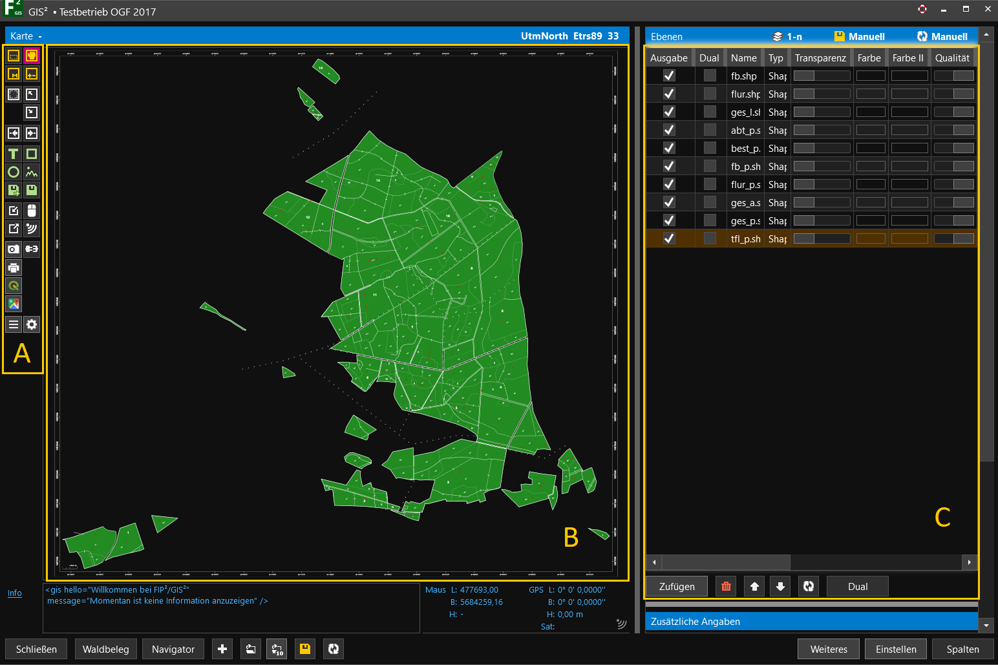Collapse the Ebenen panel with the up arrow
This screenshot has height=665, width=998.
[986, 34]
